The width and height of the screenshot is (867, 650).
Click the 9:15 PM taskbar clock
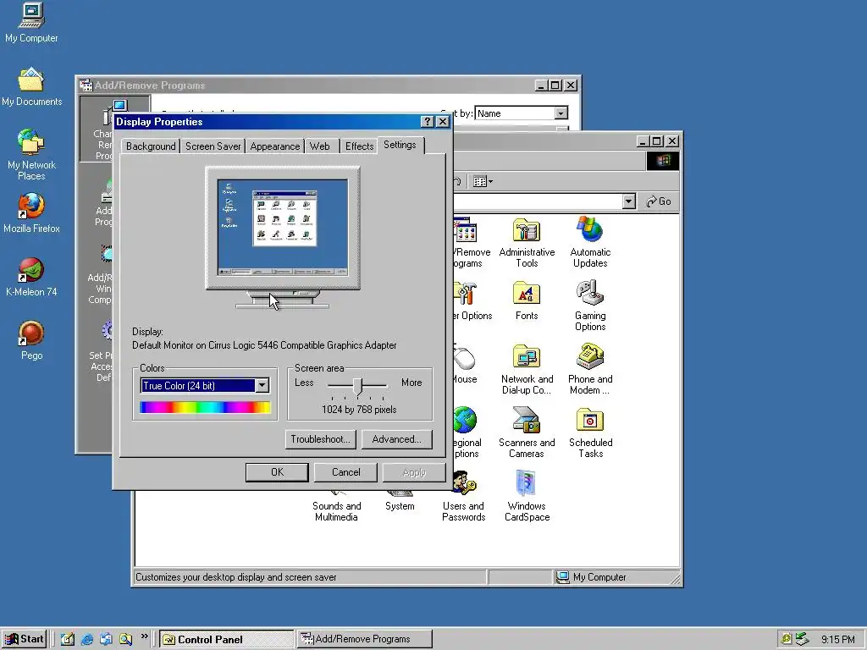click(837, 640)
